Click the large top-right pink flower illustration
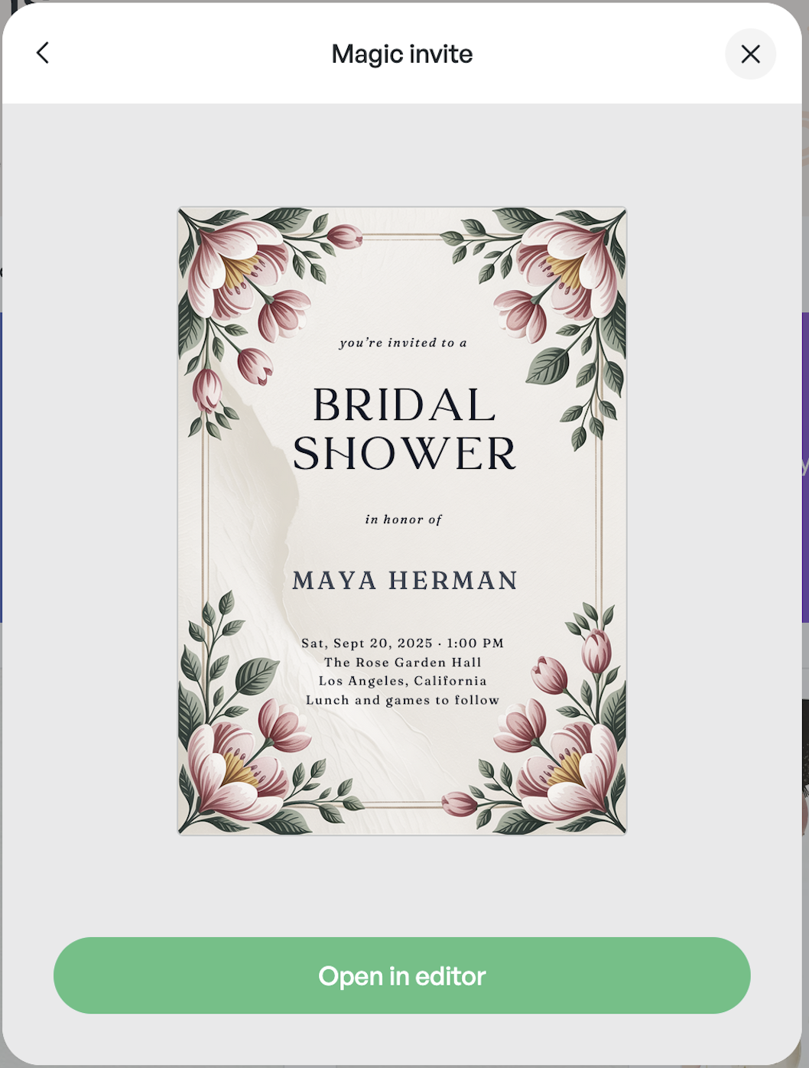 [571, 264]
